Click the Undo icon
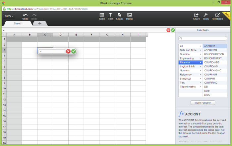The image size is (232, 146). click(x=25, y=15)
